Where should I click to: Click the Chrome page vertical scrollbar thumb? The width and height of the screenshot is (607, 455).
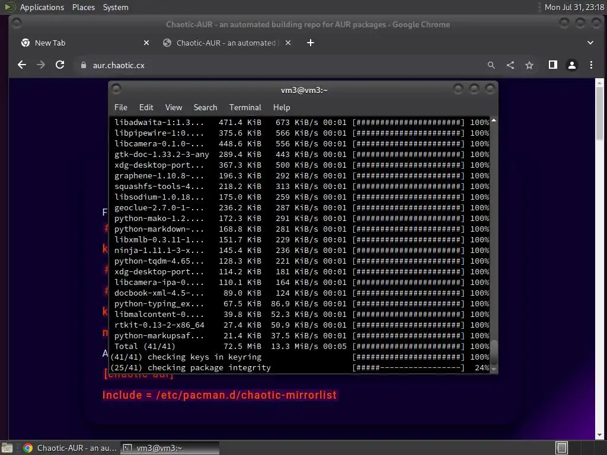(x=599, y=113)
